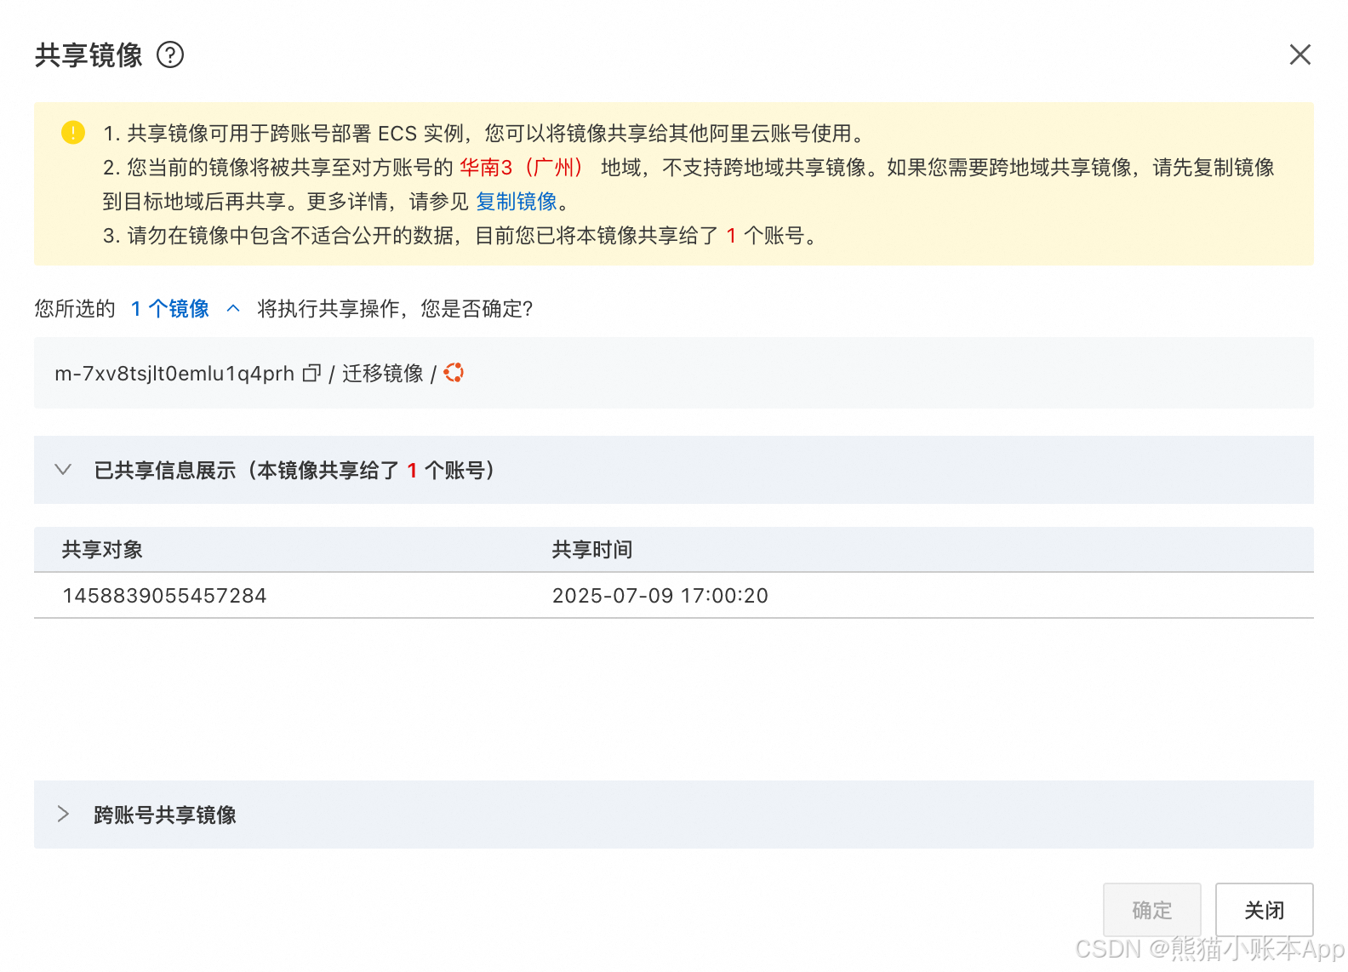Select the account ID 1458839055457284

click(164, 596)
